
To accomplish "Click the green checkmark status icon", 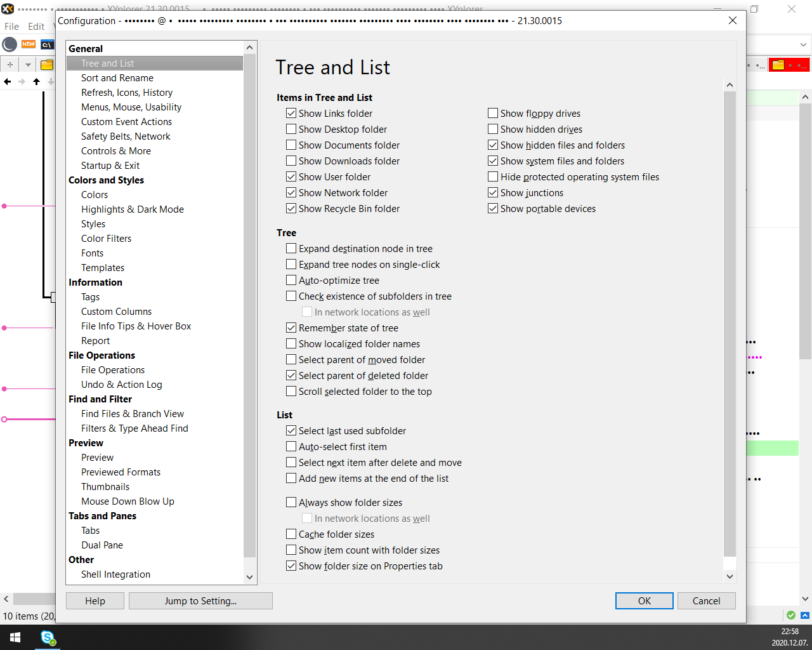I will [790, 615].
